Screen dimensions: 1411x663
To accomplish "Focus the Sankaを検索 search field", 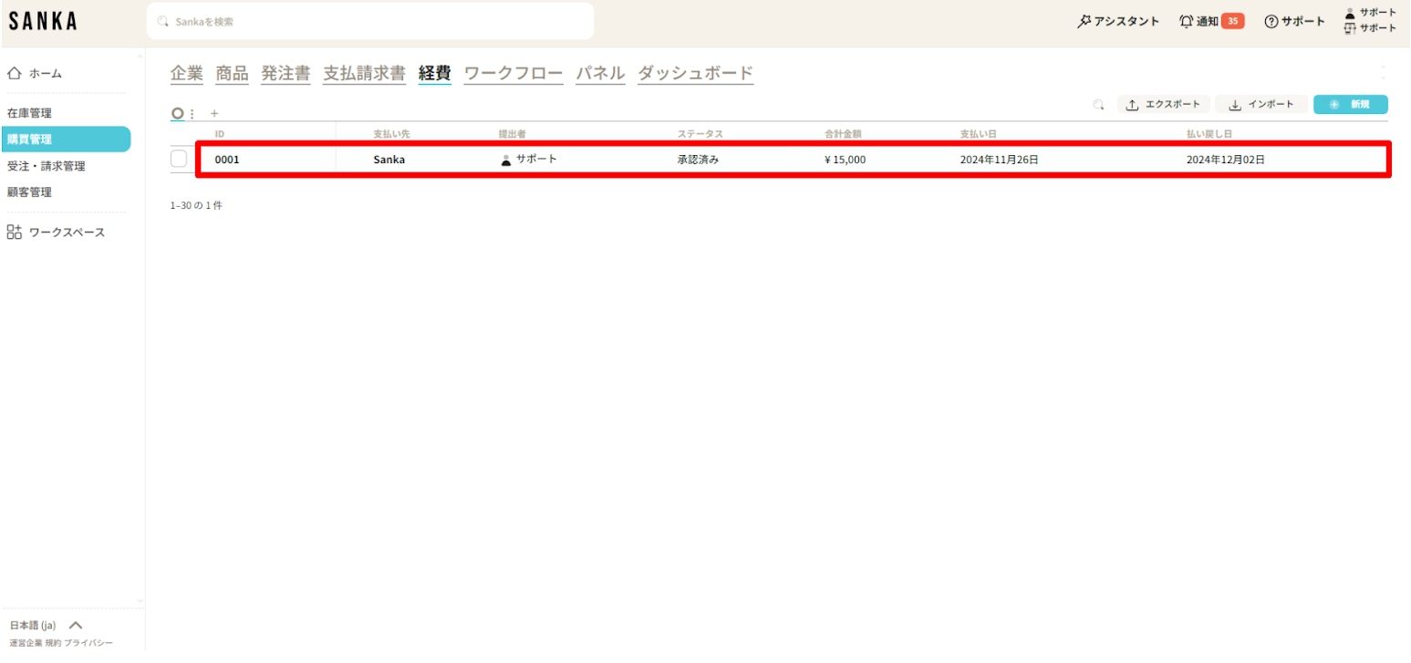I will (x=370, y=21).
